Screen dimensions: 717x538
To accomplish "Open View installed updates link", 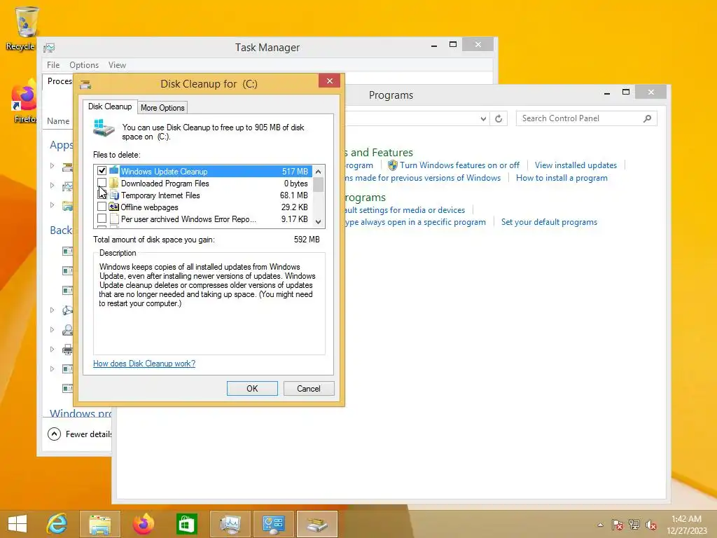I will tap(576, 165).
